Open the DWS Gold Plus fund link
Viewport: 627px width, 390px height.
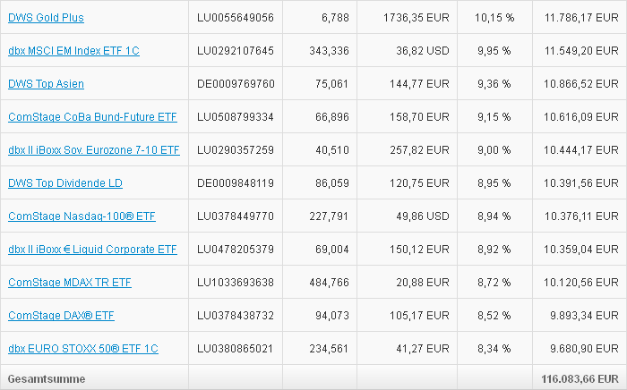point(46,18)
